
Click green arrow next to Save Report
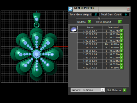coord(120,22)
